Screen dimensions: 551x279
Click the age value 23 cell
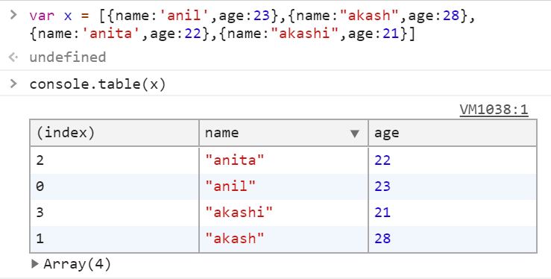[x=453, y=186]
